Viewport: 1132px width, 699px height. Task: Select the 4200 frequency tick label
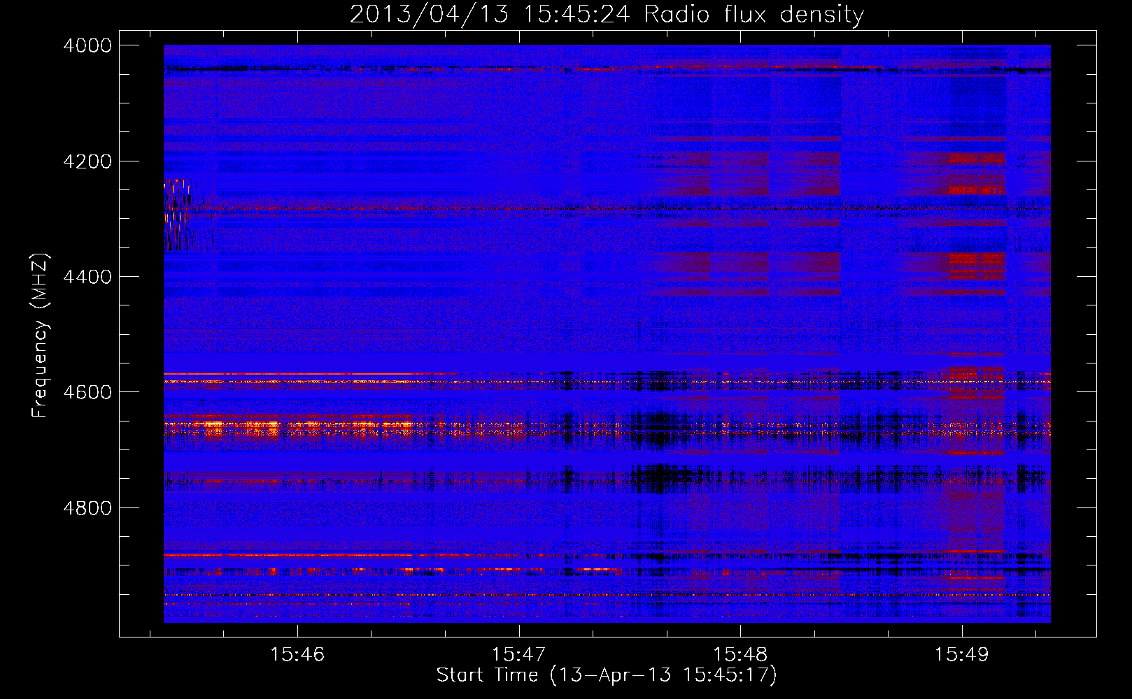[87, 161]
